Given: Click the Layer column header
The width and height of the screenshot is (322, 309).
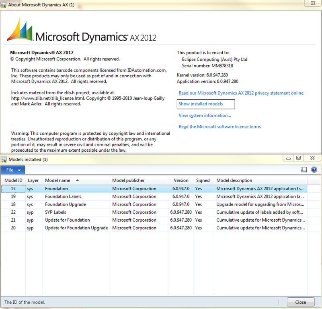Looking at the screenshot, I should coord(34,180).
